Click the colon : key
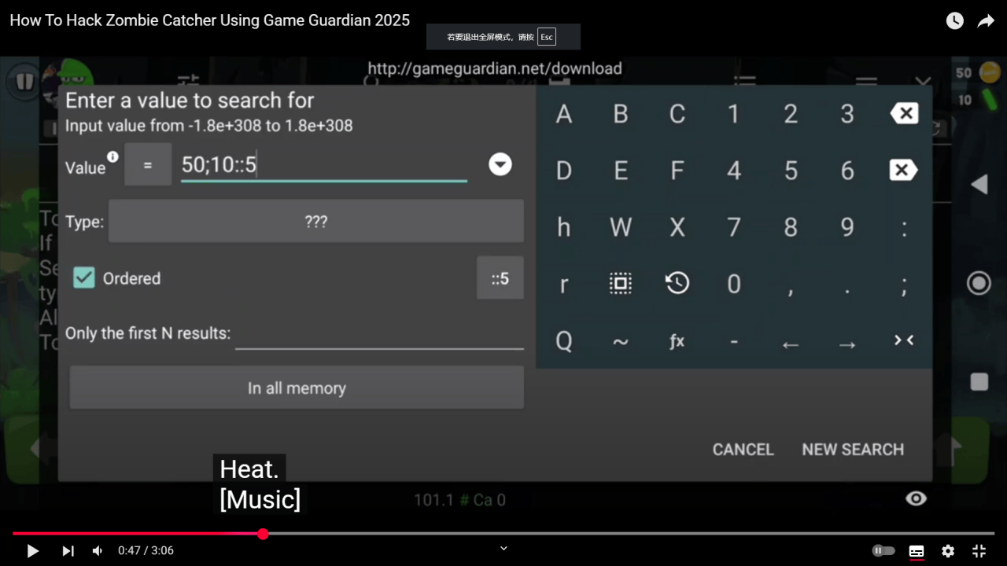Screen dimensions: 1007x566 click(x=904, y=228)
